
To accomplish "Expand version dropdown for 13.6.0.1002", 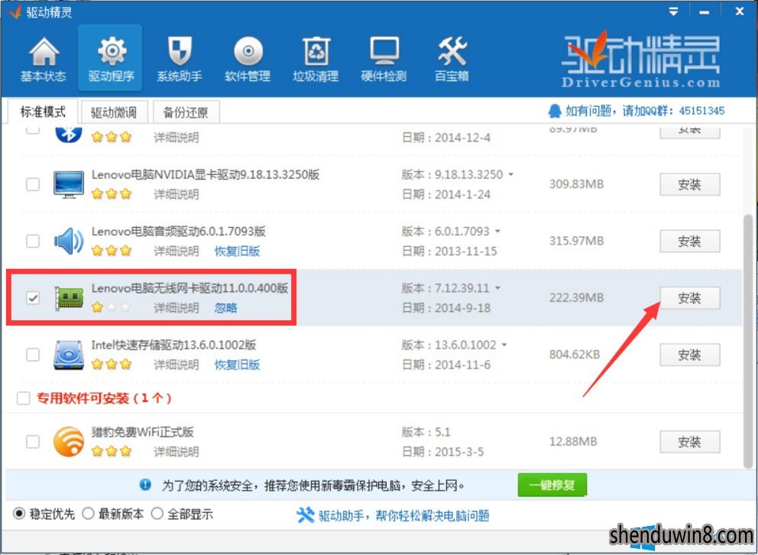I will (x=504, y=346).
